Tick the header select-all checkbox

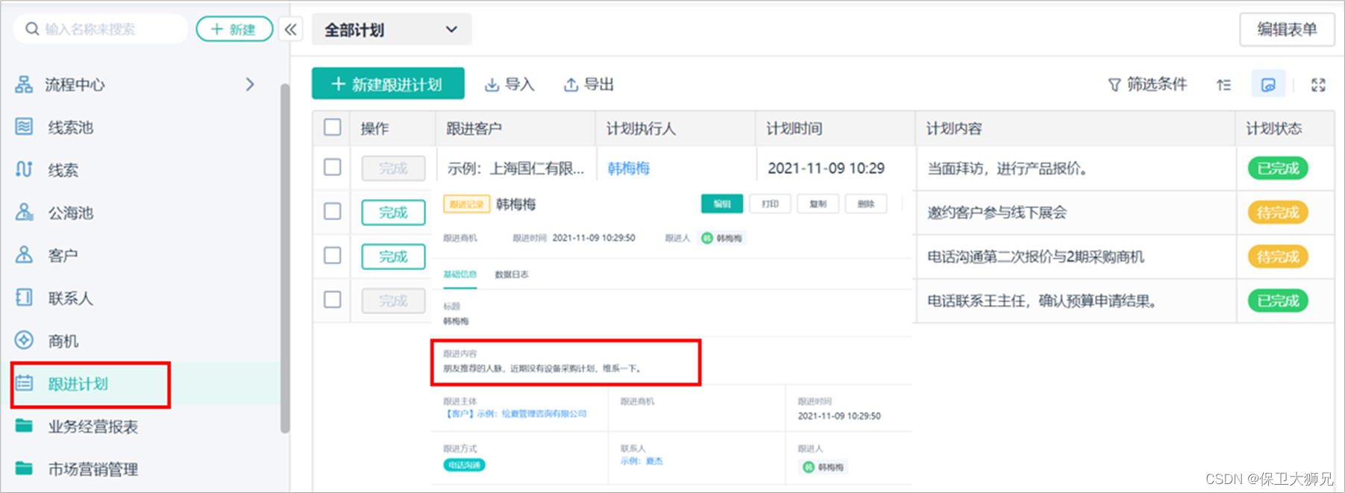(x=333, y=128)
